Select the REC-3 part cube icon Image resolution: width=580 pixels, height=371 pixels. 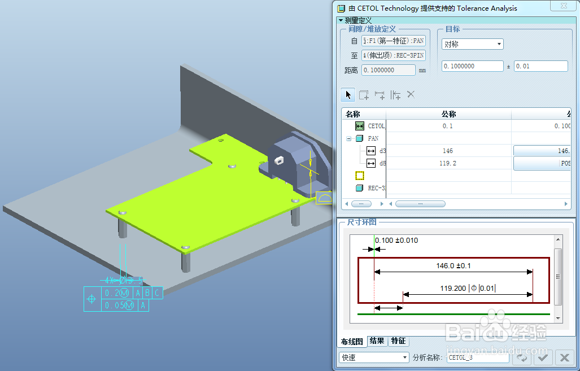point(359,188)
